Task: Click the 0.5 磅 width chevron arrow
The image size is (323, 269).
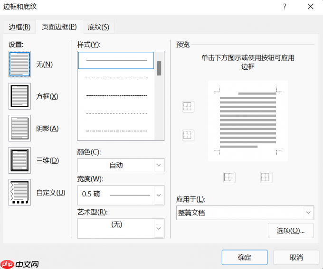Action: click(159, 195)
